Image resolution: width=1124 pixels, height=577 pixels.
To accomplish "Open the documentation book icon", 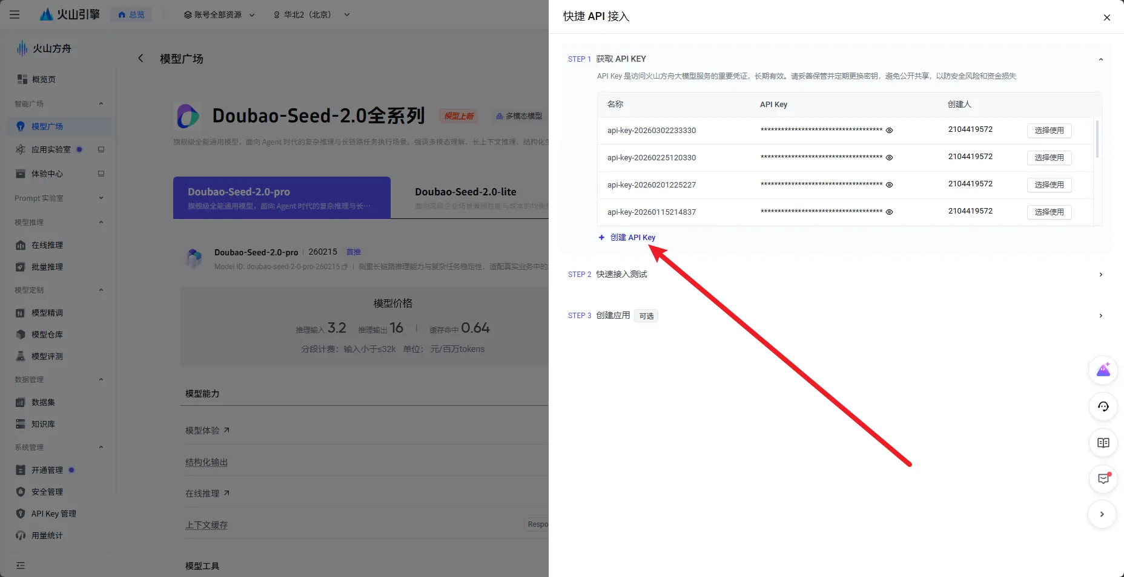I will tap(1103, 443).
